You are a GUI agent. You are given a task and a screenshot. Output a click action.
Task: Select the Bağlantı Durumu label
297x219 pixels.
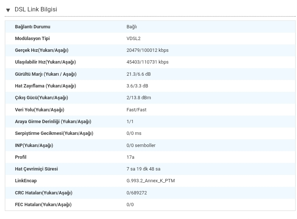point(32,27)
